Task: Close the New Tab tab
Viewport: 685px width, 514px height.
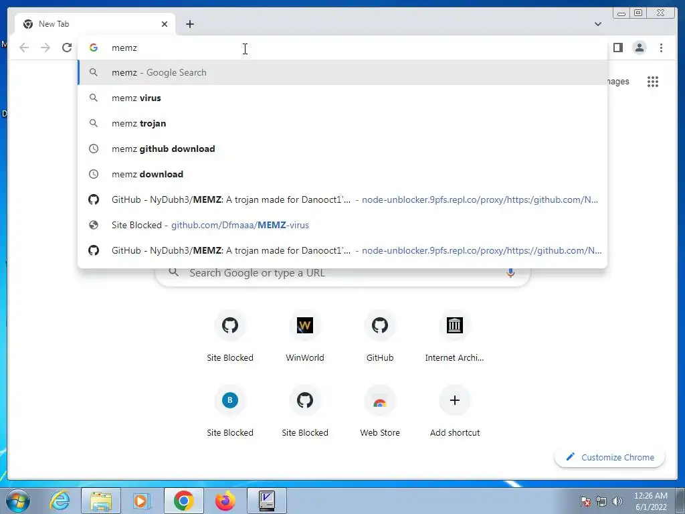Action: point(165,24)
